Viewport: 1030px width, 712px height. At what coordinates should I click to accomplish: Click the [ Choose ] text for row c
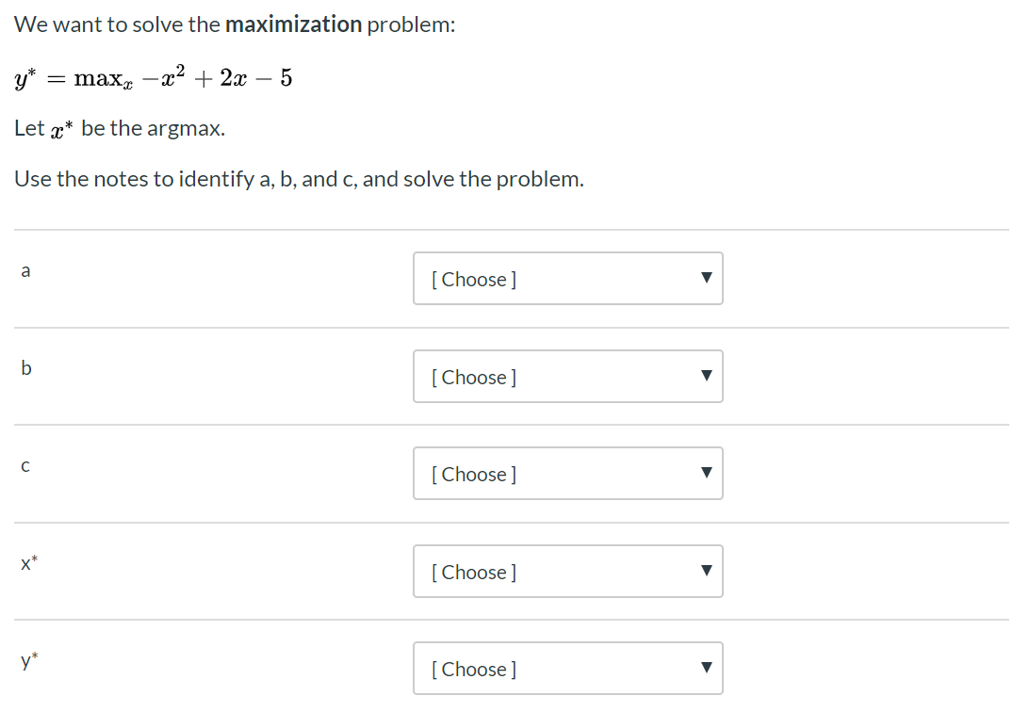[x=472, y=474]
